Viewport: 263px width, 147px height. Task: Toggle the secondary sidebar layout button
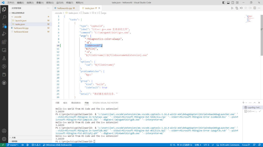click(x=232, y=3)
